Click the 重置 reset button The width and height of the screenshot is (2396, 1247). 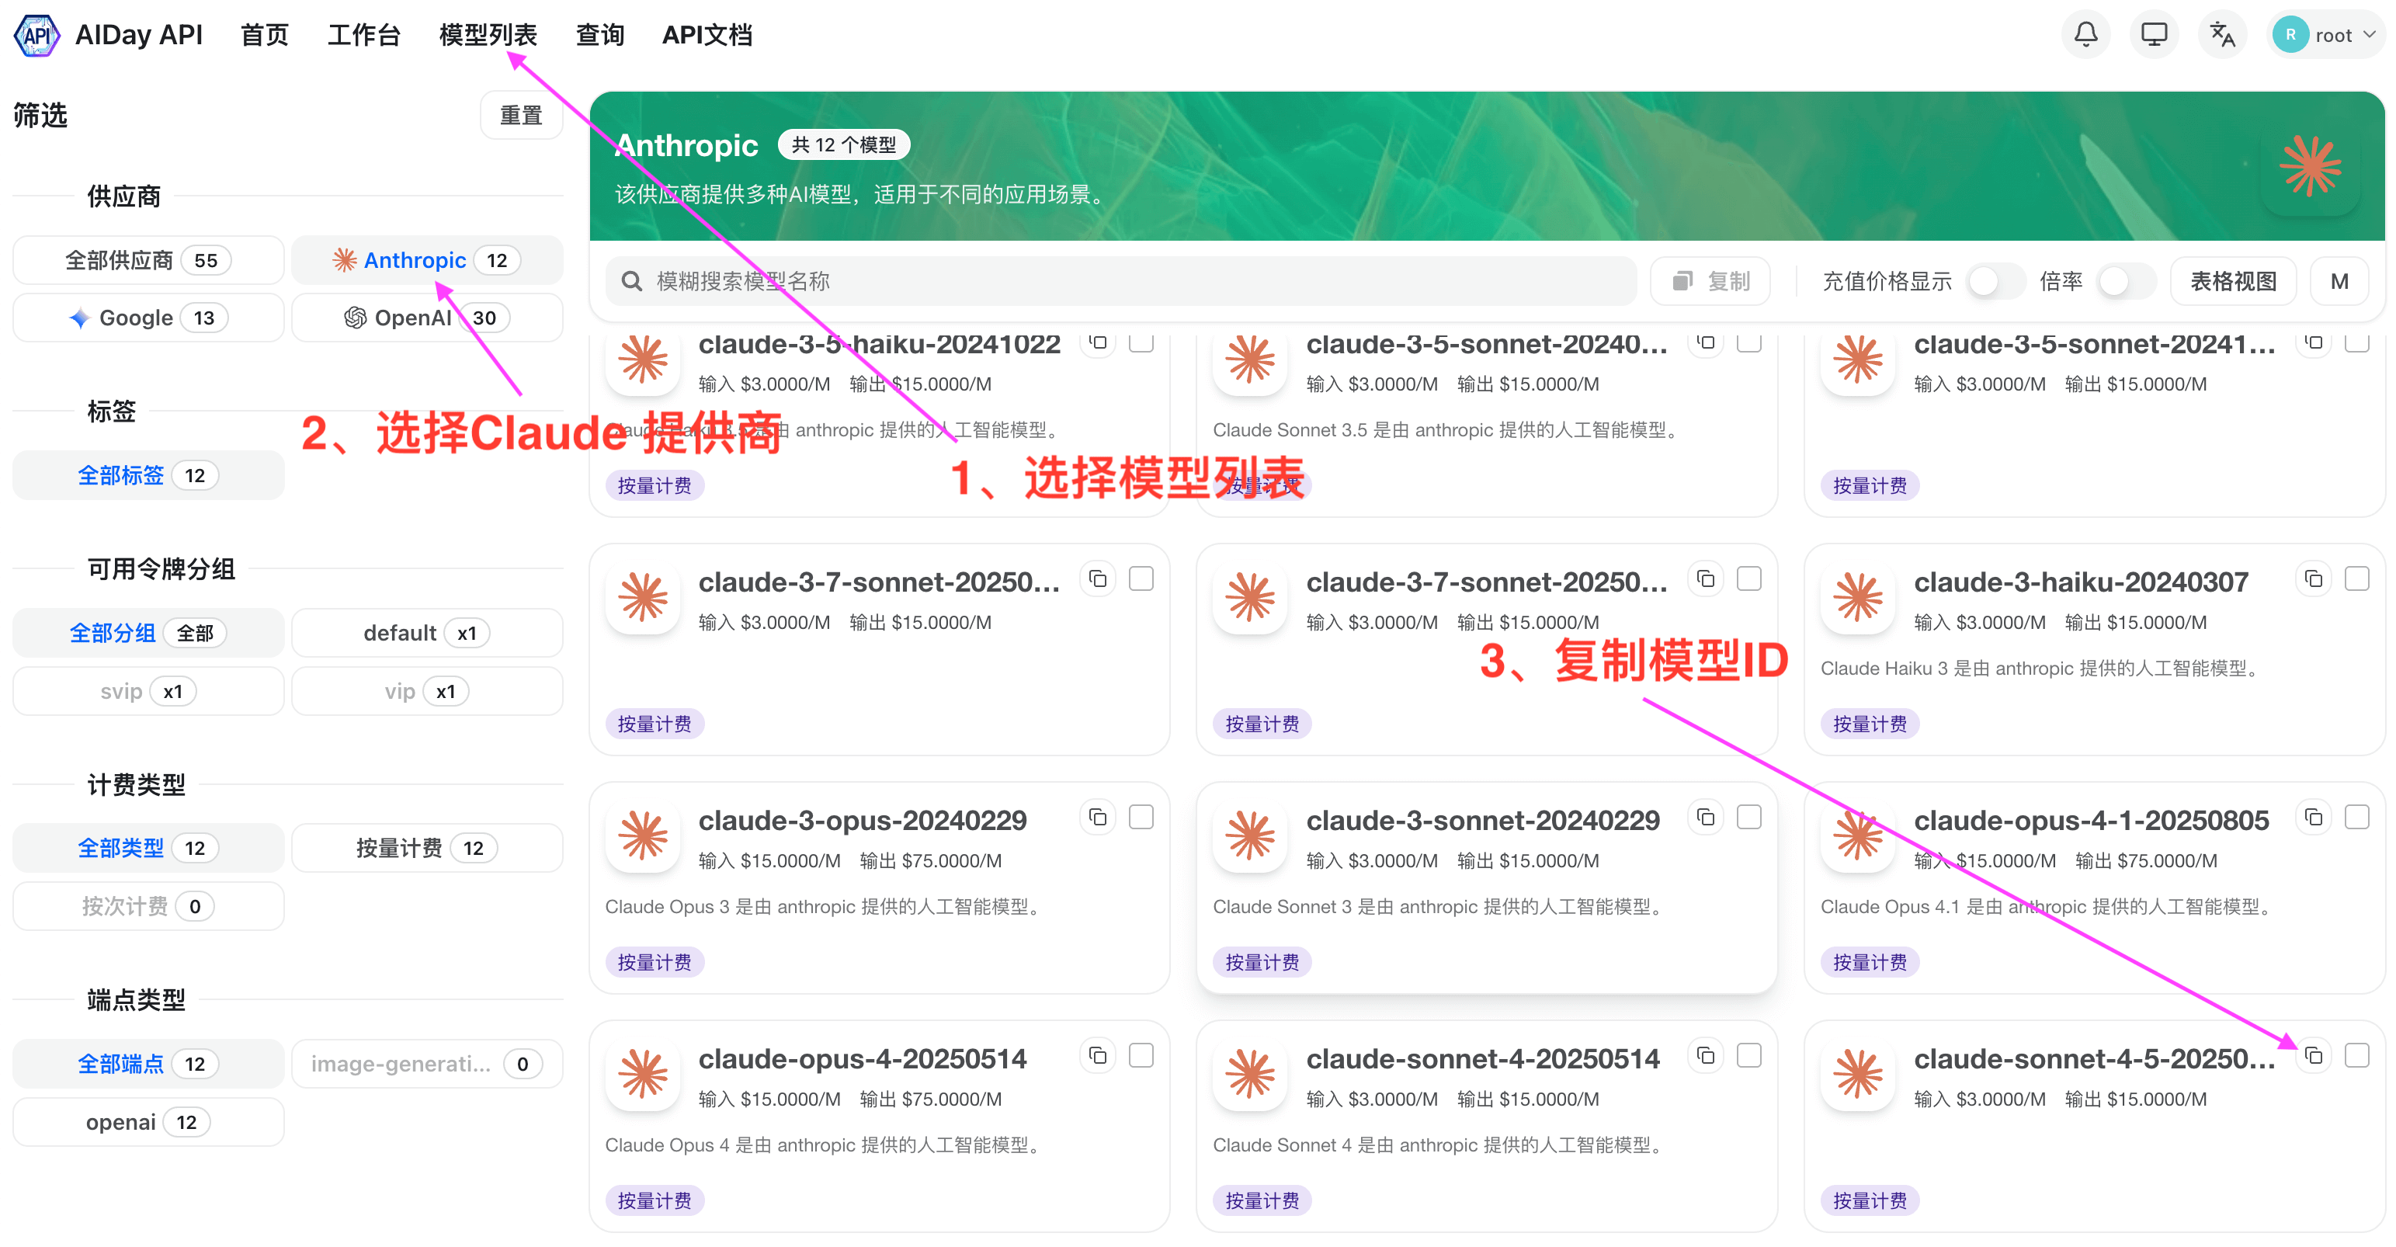pyautogui.click(x=521, y=114)
